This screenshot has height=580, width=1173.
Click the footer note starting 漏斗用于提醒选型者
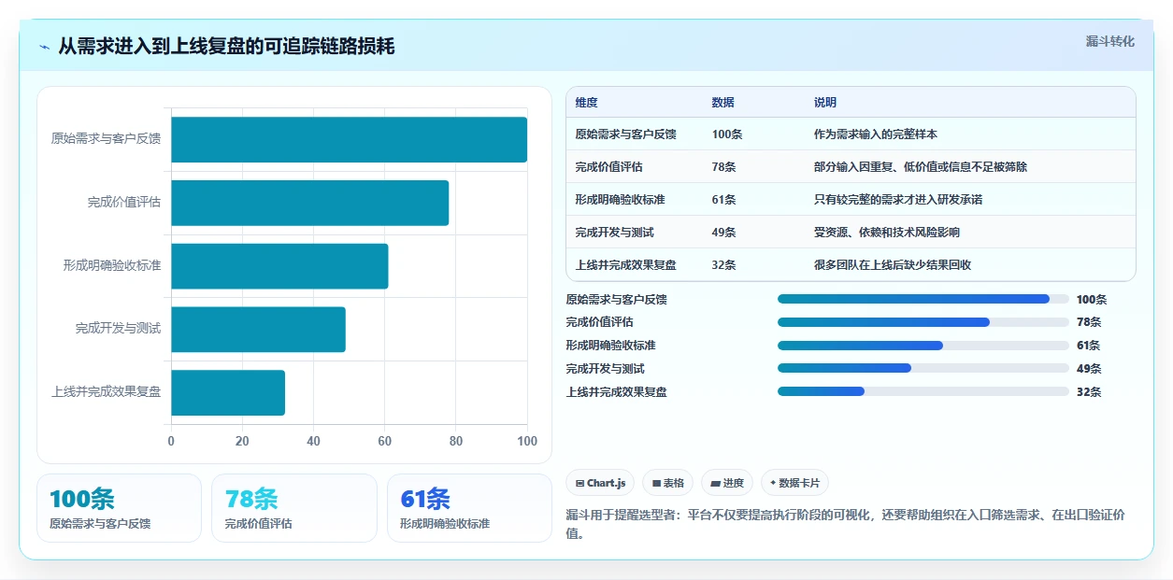pos(845,524)
